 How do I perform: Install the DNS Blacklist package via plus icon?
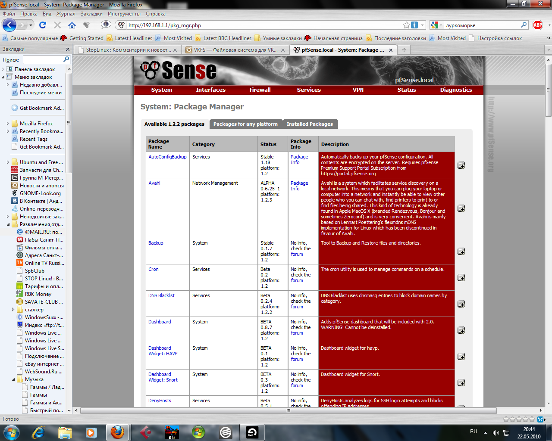click(x=461, y=304)
